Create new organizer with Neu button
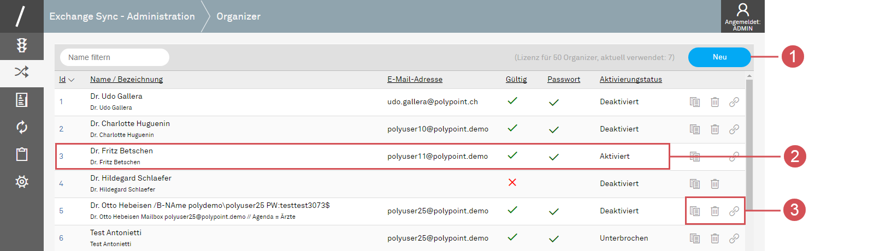Image resolution: width=874 pixels, height=251 pixels. (719, 57)
